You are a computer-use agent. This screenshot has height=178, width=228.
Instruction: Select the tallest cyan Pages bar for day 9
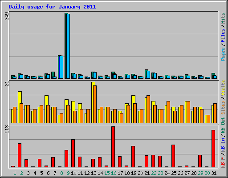click(68, 46)
